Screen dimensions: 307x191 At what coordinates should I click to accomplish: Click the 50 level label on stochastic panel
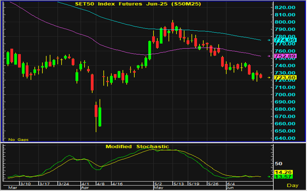(x=279, y=164)
